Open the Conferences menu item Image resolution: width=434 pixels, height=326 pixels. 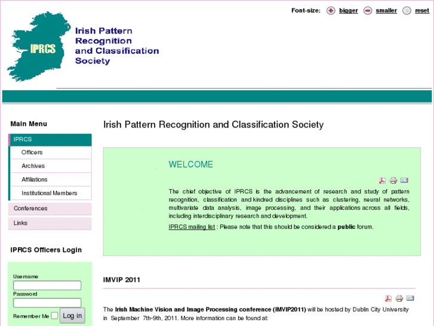(50, 209)
